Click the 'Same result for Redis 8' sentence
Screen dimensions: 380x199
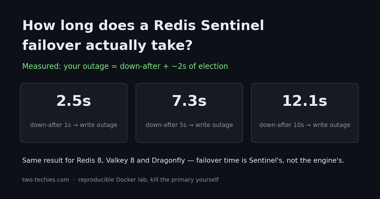(183, 161)
